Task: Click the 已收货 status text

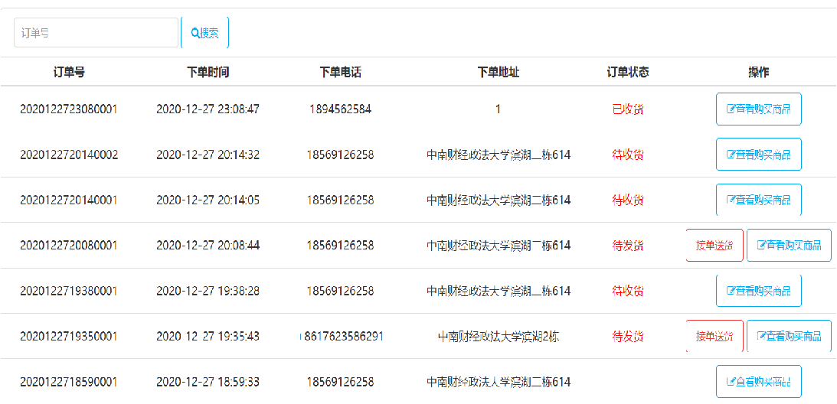Action: 628,109
